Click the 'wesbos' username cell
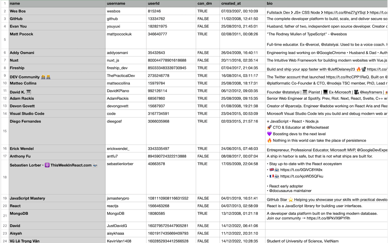 (x=126, y=11)
